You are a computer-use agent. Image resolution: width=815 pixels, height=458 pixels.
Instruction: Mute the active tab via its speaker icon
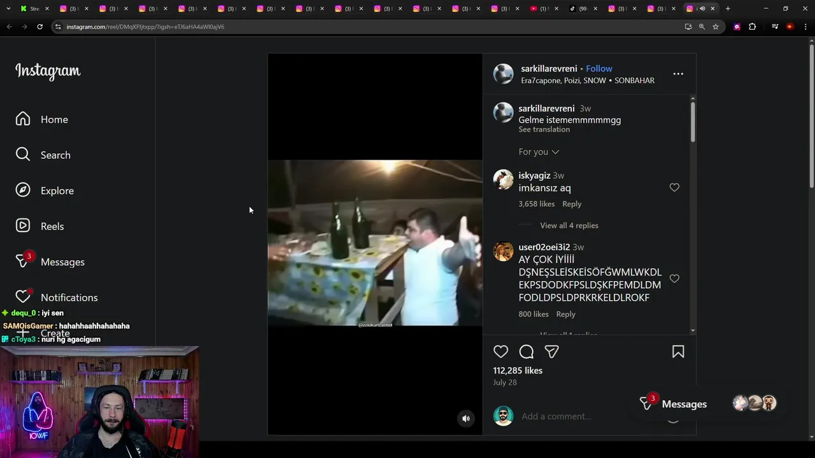tap(702, 9)
